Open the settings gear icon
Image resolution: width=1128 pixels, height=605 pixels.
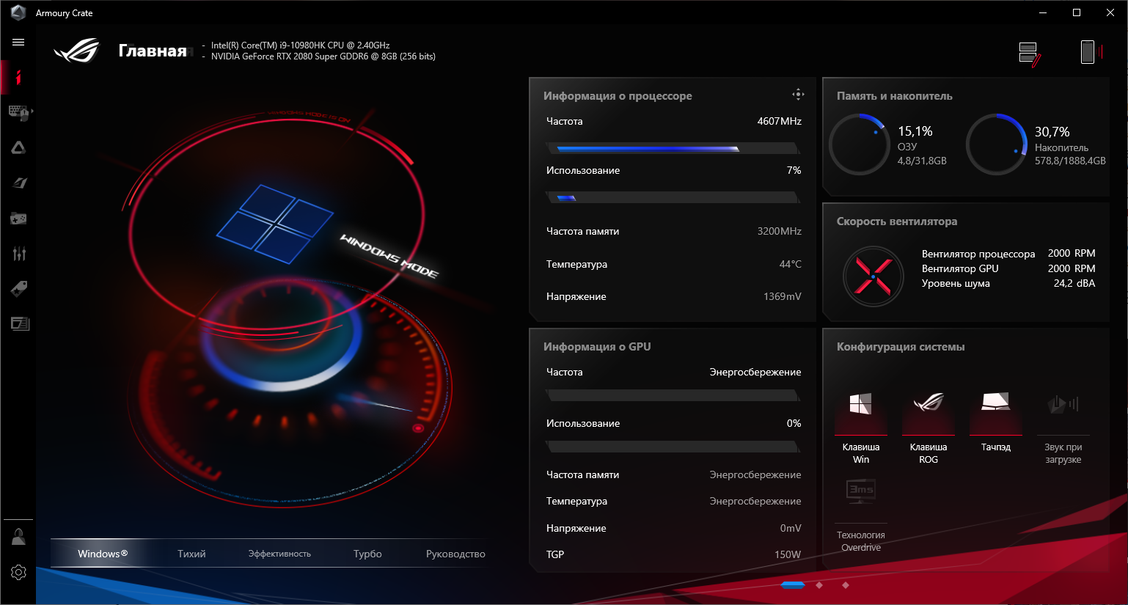coord(18,572)
